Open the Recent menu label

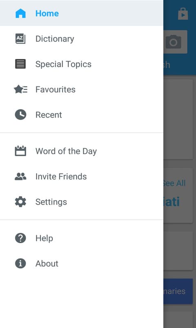(x=49, y=115)
